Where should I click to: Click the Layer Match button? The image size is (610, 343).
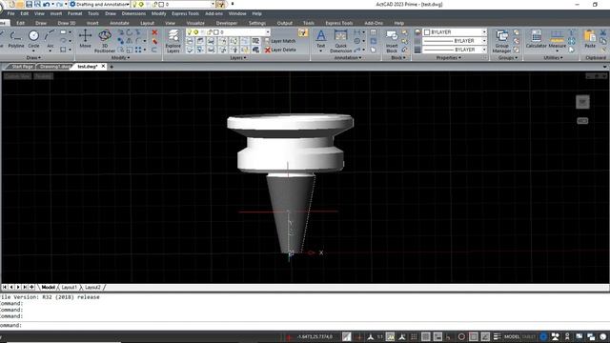280,41
